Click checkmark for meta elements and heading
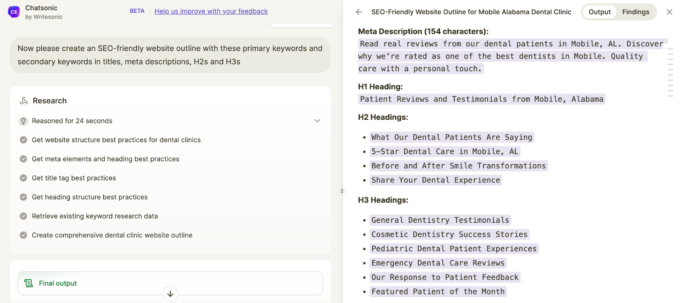Image resolution: width=680 pixels, height=303 pixels. (x=23, y=159)
